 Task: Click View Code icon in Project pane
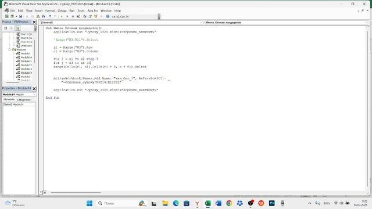6,28
